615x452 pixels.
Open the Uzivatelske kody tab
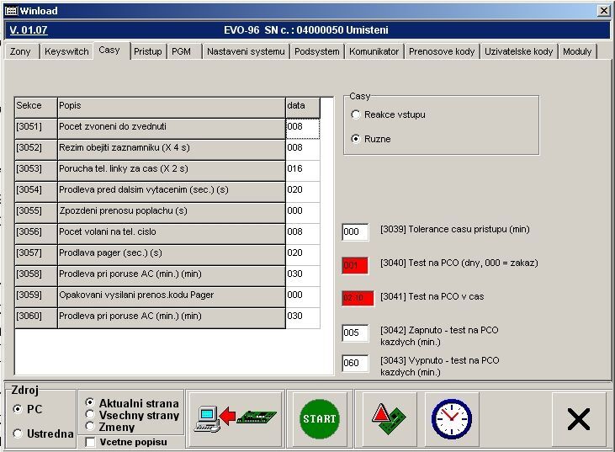click(518, 51)
